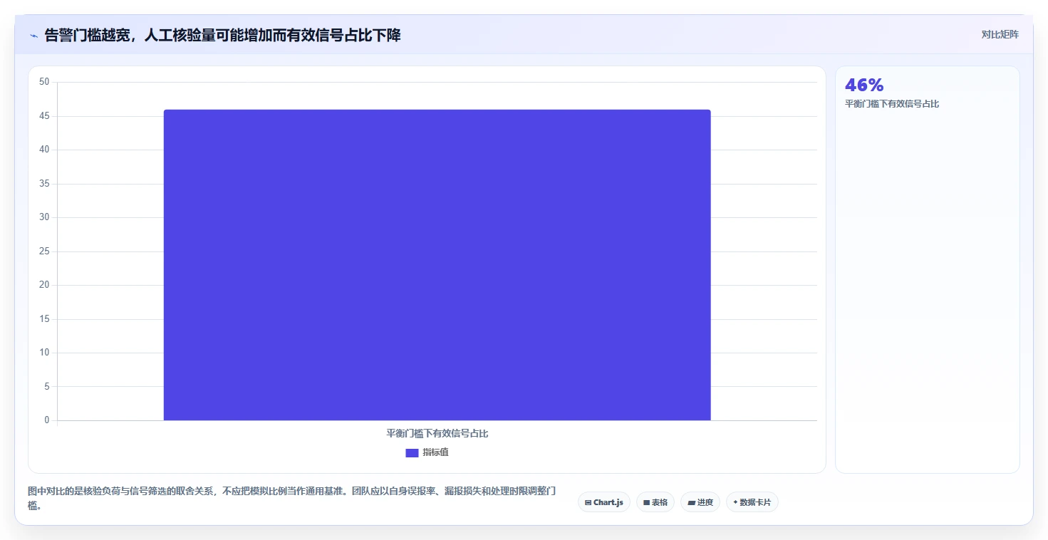
Task: Click the y-axis value 0
Action: point(47,420)
